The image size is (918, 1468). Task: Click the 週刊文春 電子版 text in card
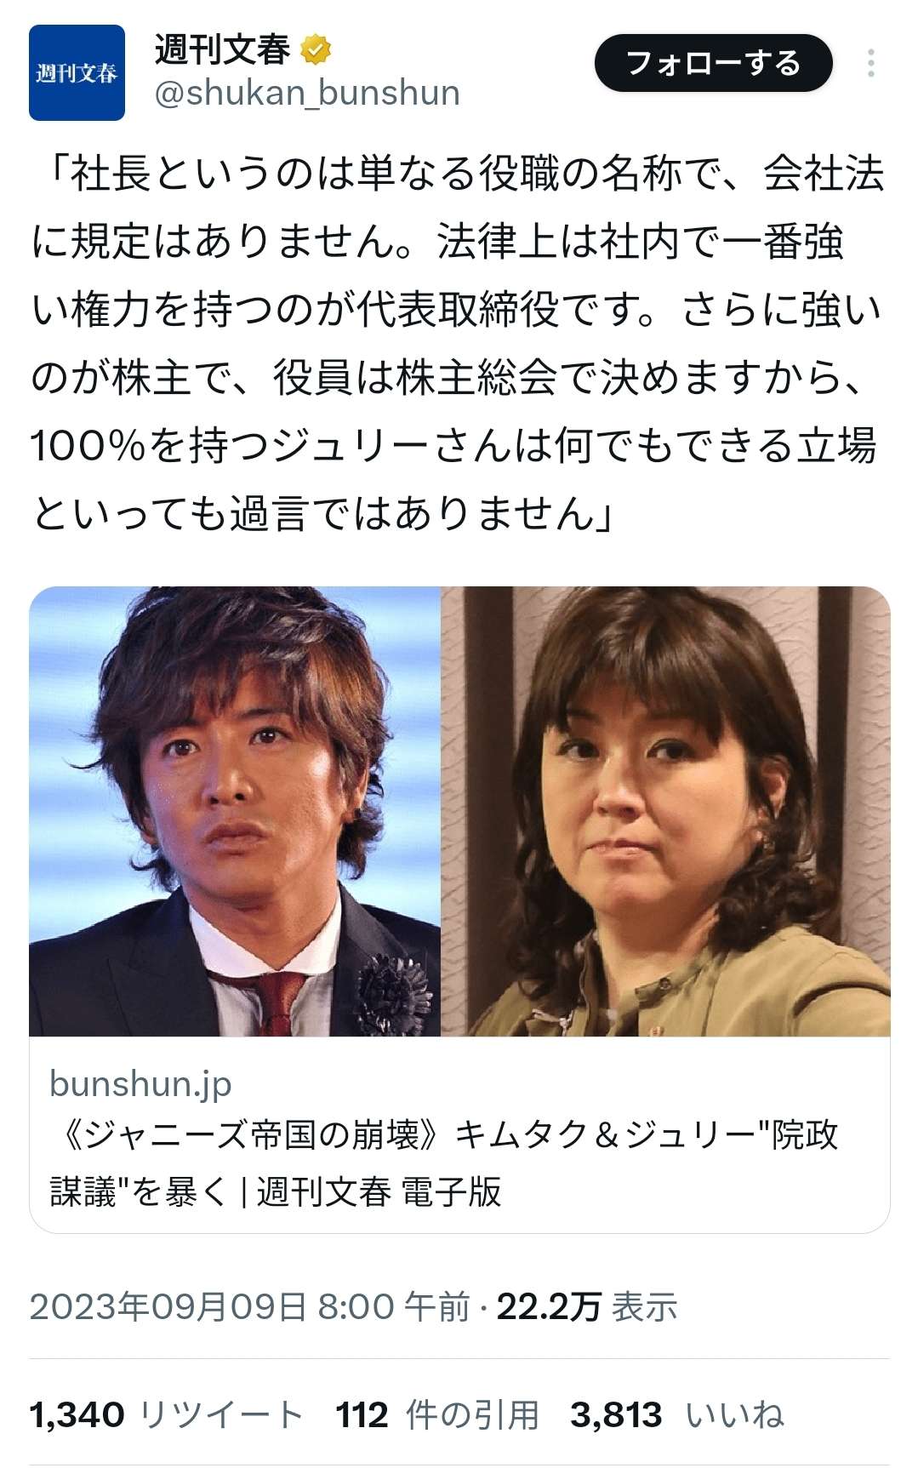[x=379, y=1191]
